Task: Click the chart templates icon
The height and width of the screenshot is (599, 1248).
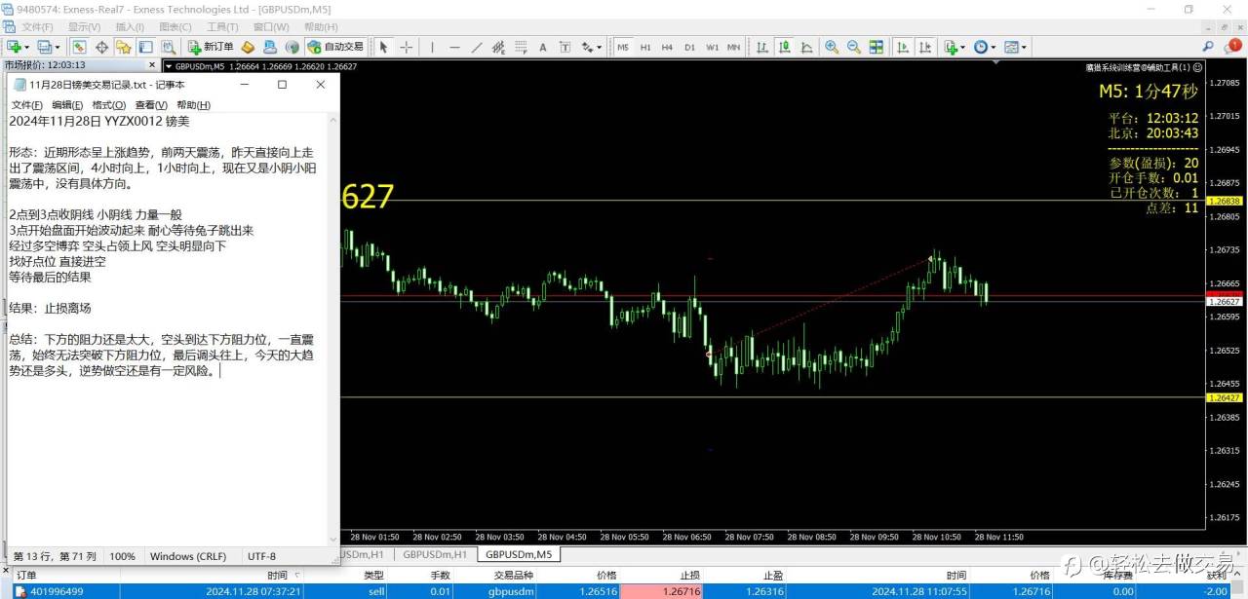Action: click(1011, 47)
